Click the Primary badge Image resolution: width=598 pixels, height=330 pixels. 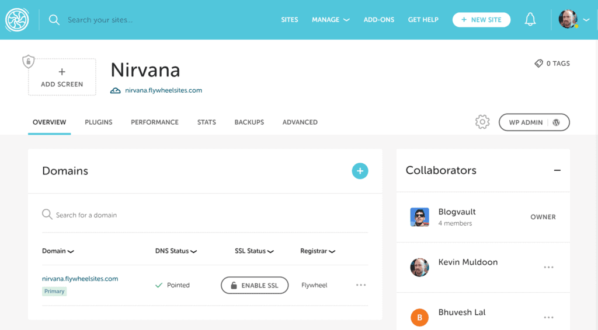point(54,291)
